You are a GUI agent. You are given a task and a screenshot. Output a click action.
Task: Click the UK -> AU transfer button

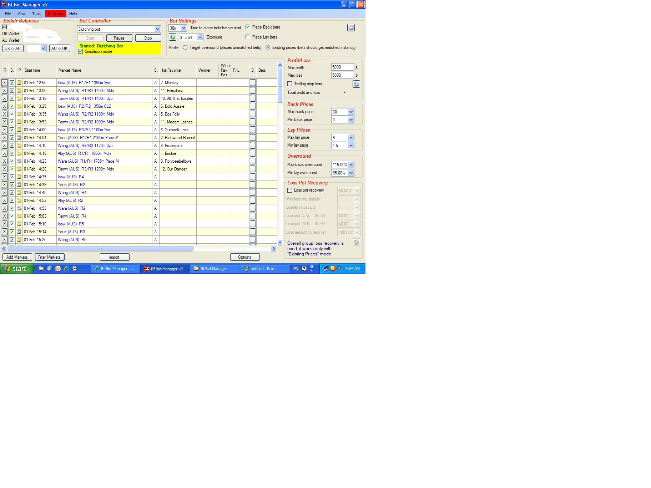click(x=13, y=49)
